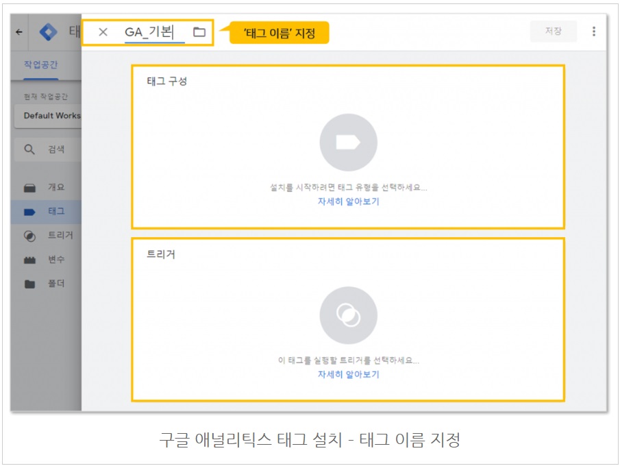Click the 검색 search field
The width and height of the screenshot is (620, 466).
point(48,149)
